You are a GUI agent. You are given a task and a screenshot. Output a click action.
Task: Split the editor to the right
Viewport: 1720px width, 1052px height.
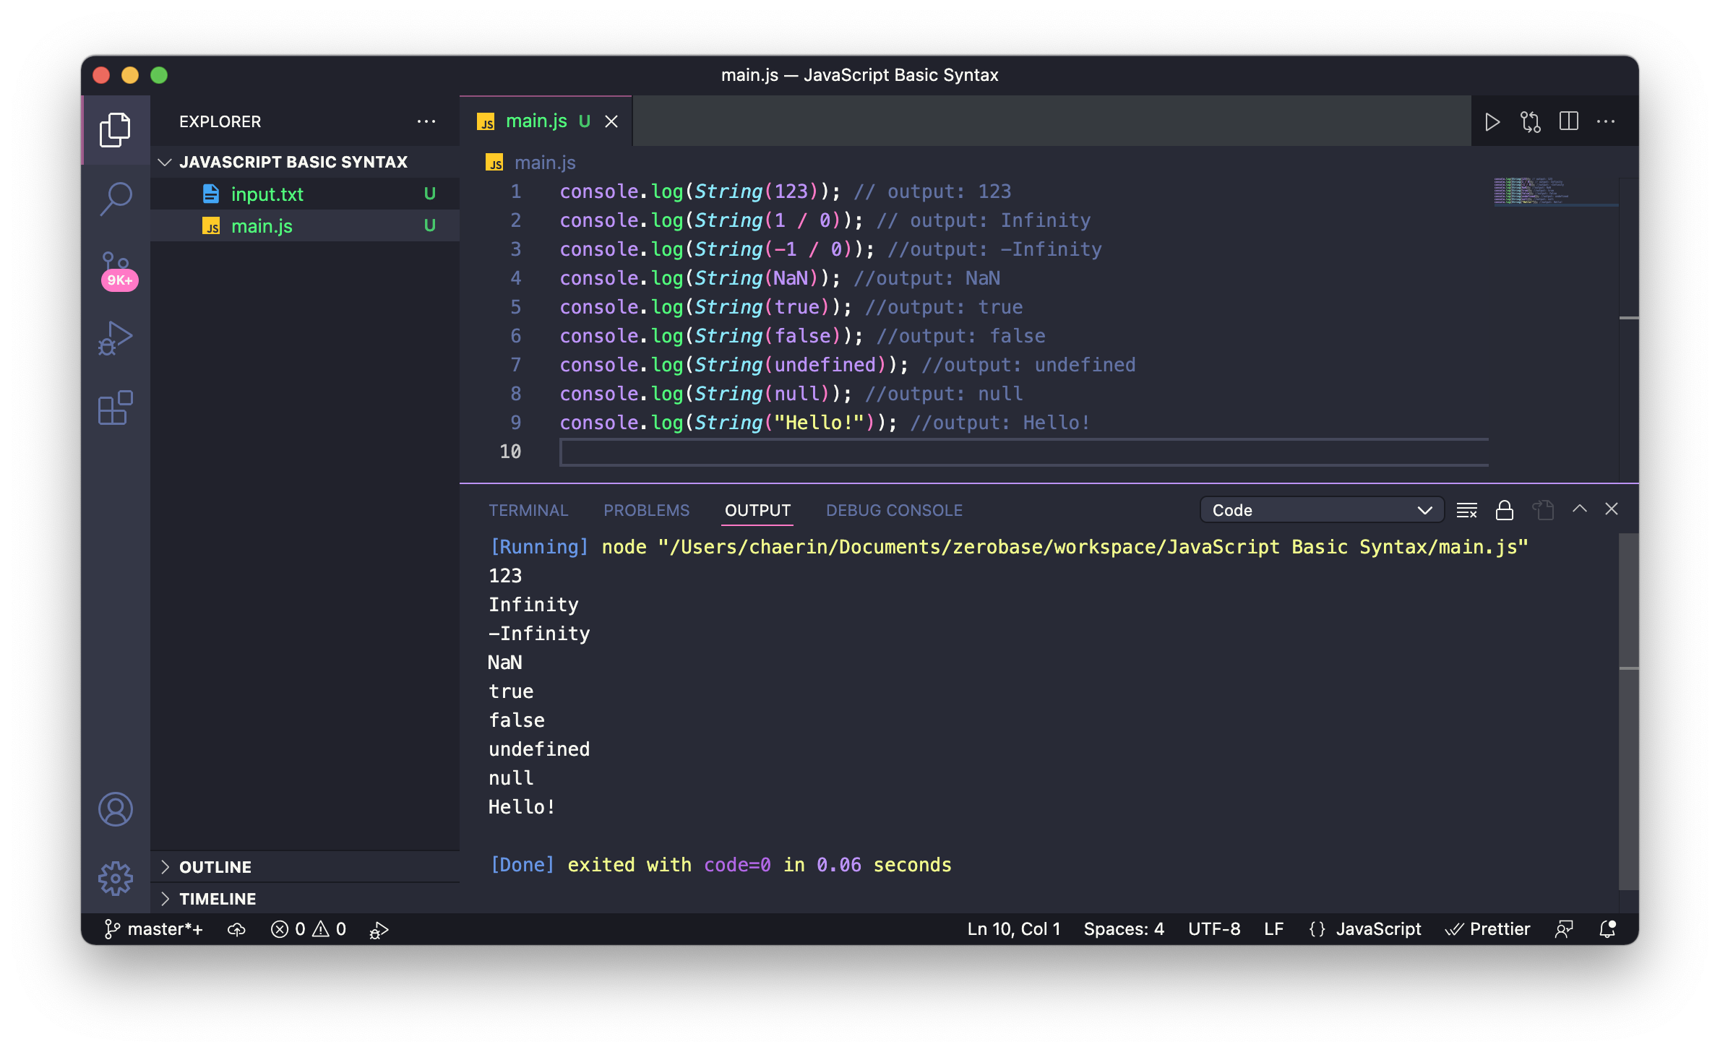1568,121
